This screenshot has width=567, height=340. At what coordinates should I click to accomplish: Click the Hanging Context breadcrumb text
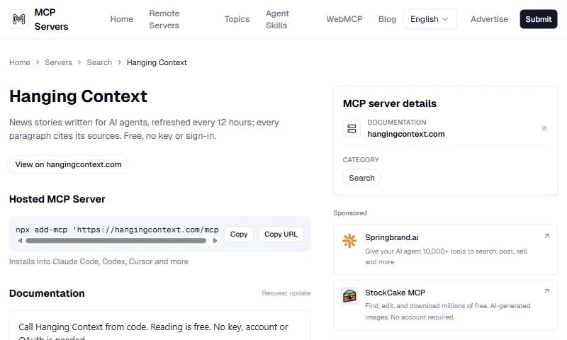coord(157,62)
